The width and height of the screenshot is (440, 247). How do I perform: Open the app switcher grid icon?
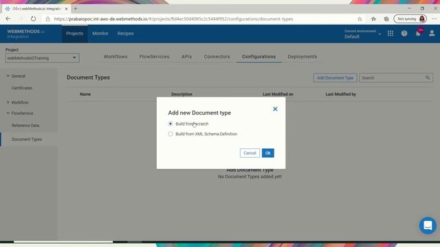(390, 34)
